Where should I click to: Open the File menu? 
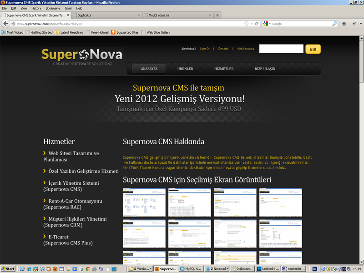coord(4,8)
